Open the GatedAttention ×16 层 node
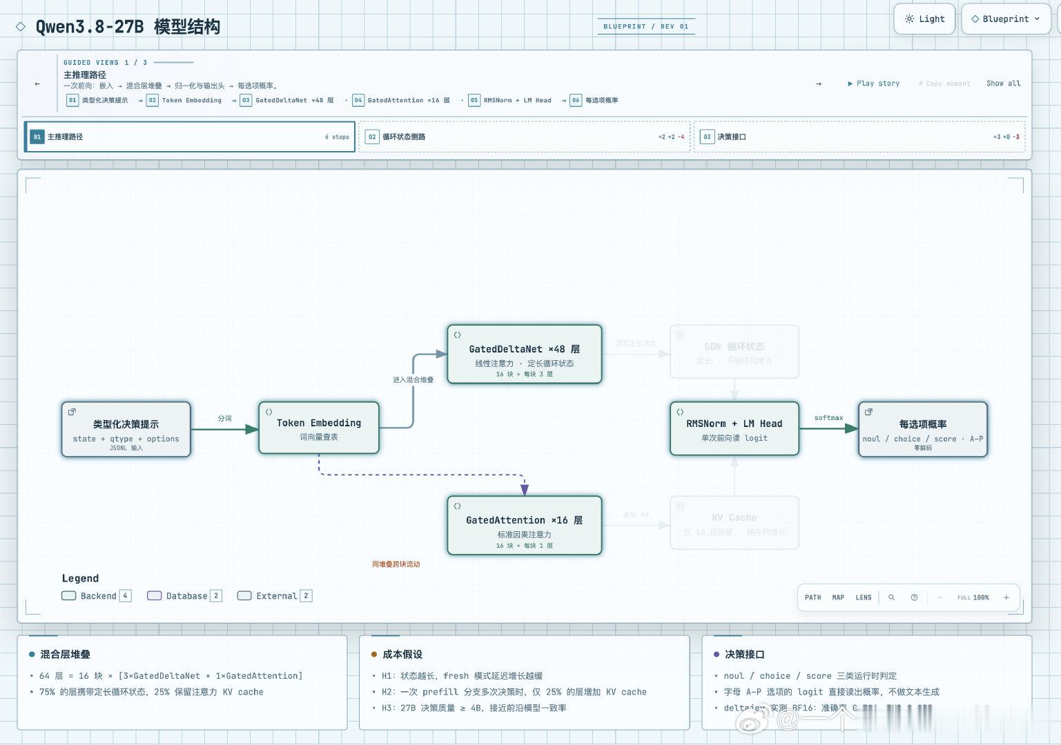Image resolution: width=1061 pixels, height=745 pixels. (x=525, y=525)
